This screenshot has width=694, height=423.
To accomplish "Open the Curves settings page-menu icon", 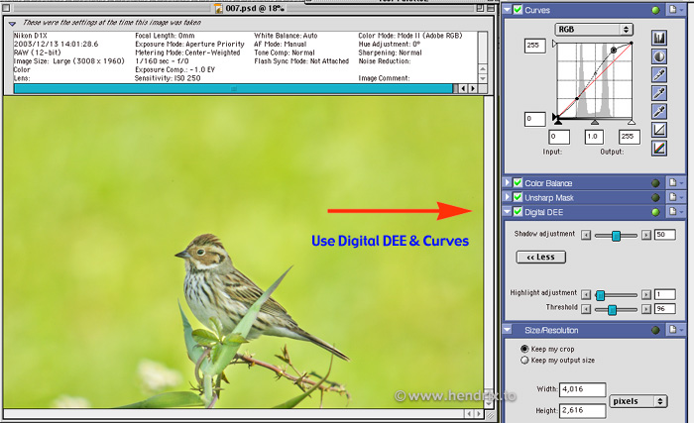I will (x=674, y=10).
